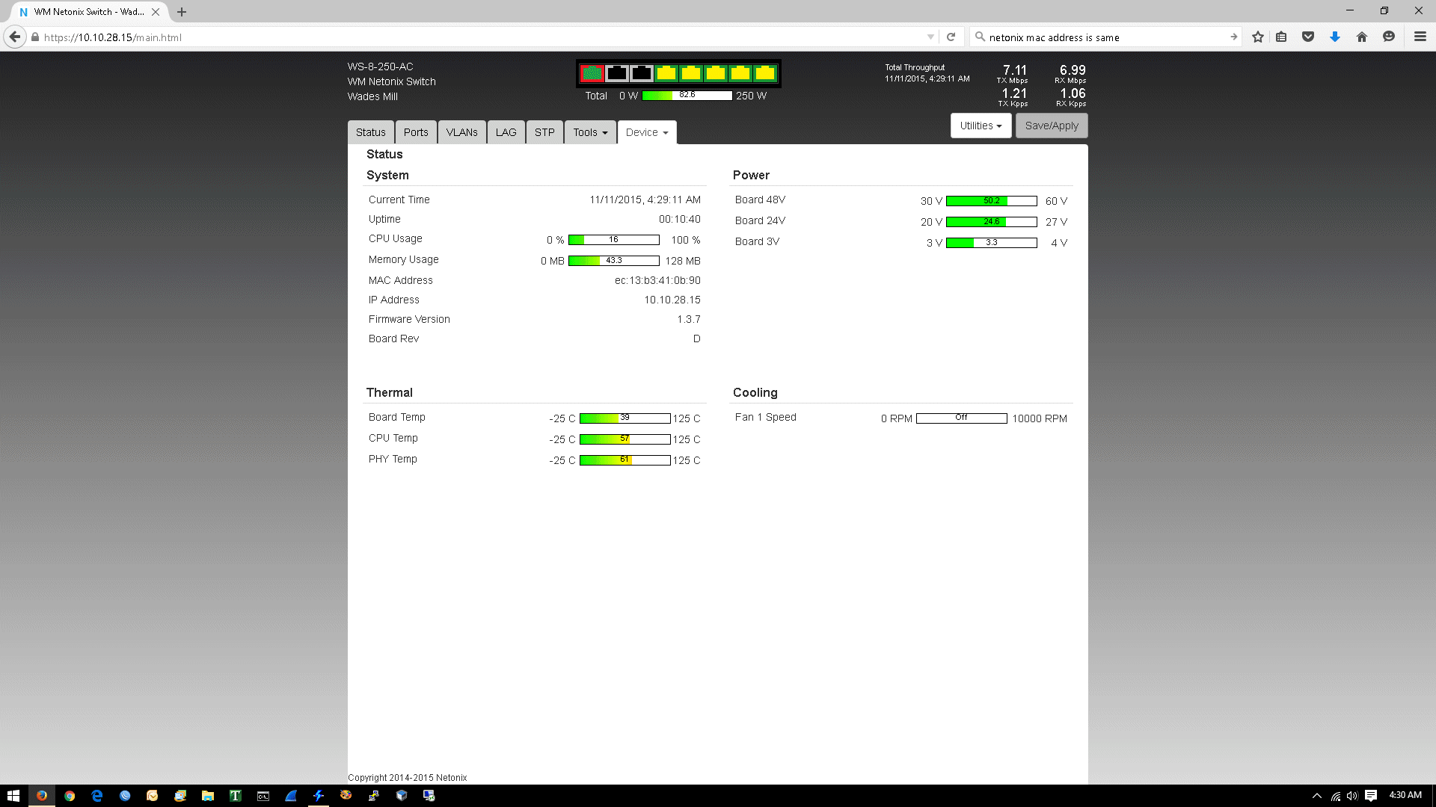Open the Utilities dropdown

981,126
